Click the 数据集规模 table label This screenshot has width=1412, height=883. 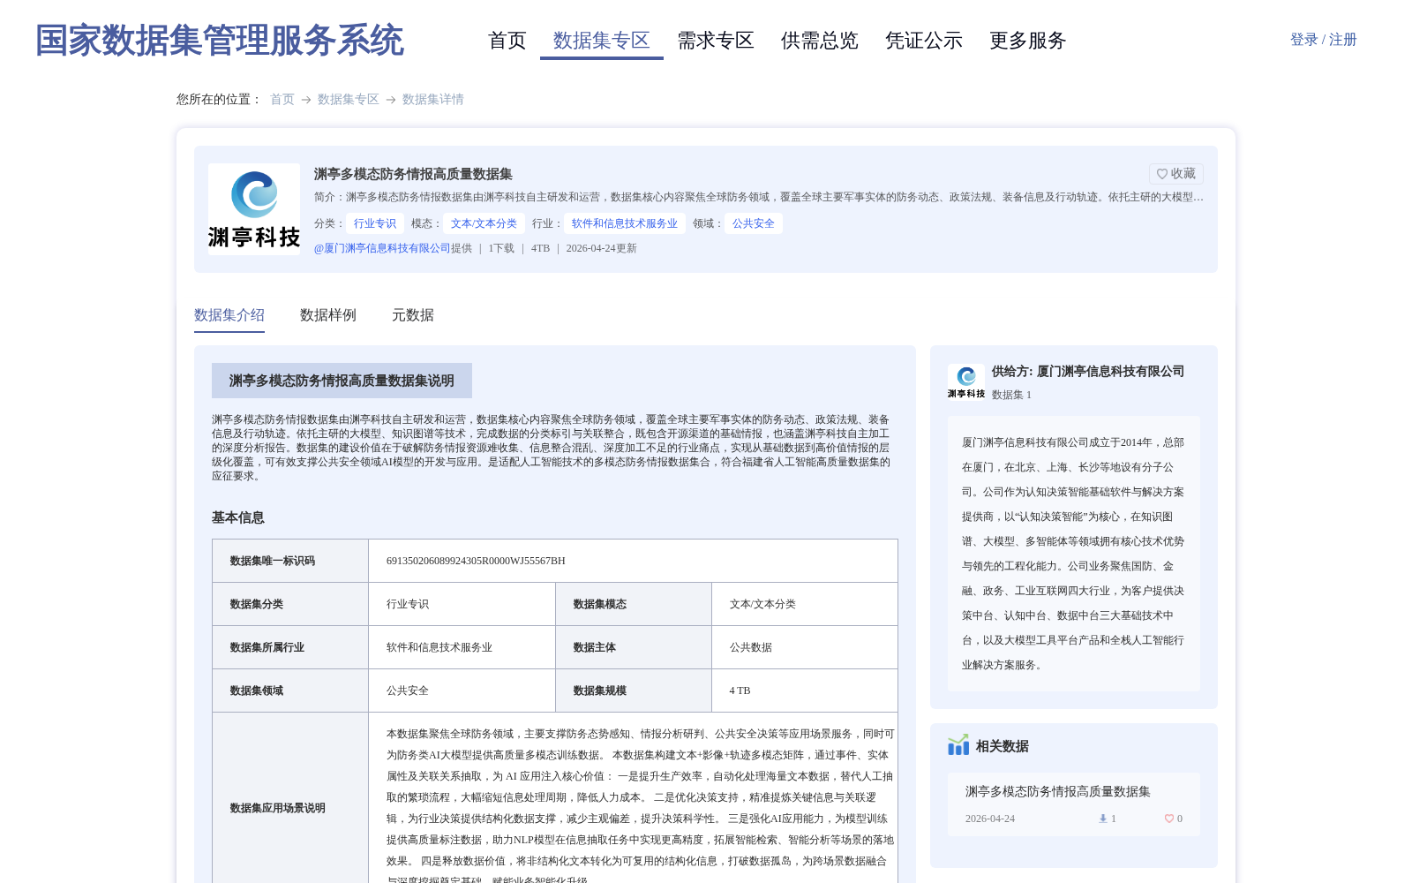click(600, 691)
